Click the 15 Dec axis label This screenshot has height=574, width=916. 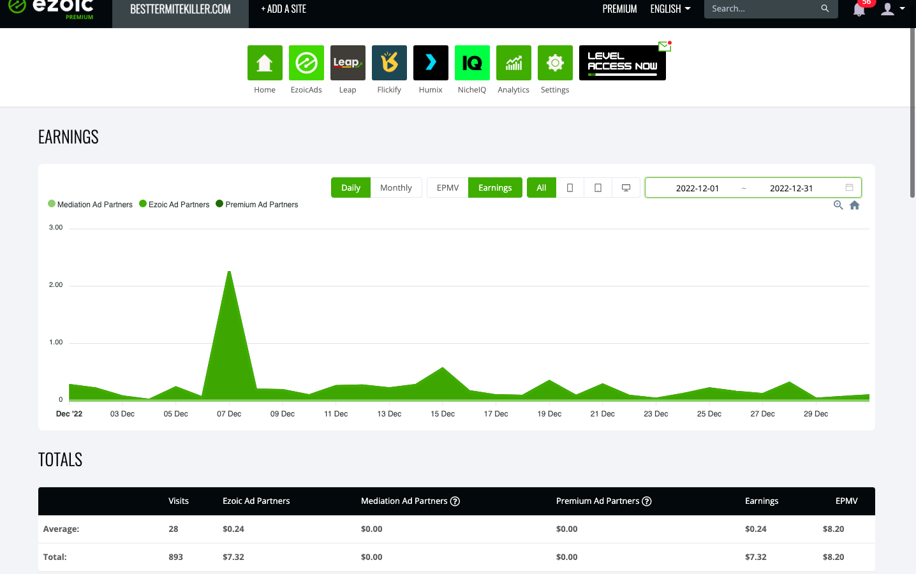point(443,414)
